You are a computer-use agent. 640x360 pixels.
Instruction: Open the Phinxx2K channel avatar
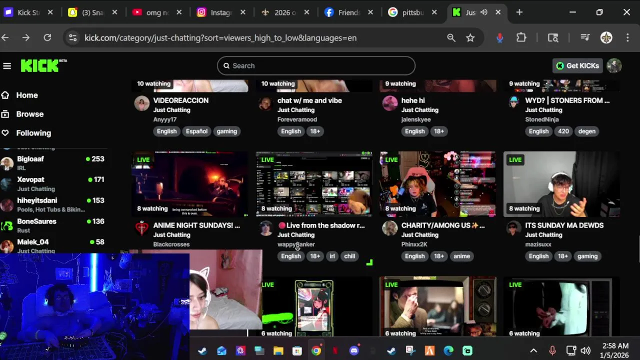[389, 228]
